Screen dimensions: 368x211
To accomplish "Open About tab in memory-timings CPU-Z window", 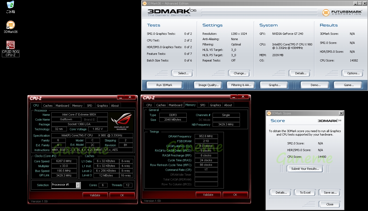I will point(228,105).
